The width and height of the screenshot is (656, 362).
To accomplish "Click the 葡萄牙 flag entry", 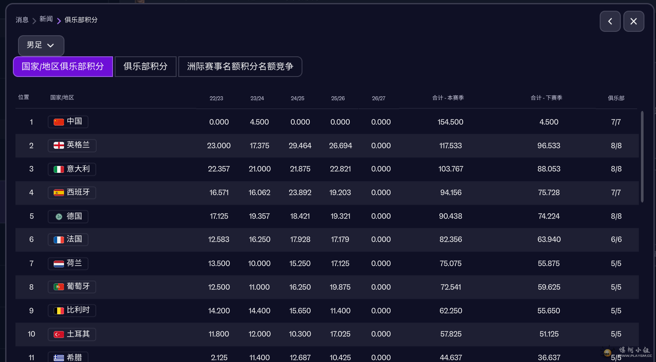I will tap(72, 287).
